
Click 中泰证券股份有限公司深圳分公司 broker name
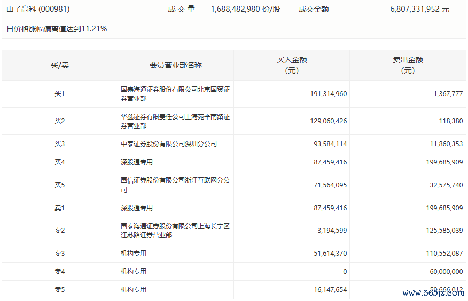point(169,144)
